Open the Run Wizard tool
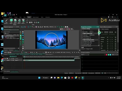The image size is (122, 91). coord(6,21)
